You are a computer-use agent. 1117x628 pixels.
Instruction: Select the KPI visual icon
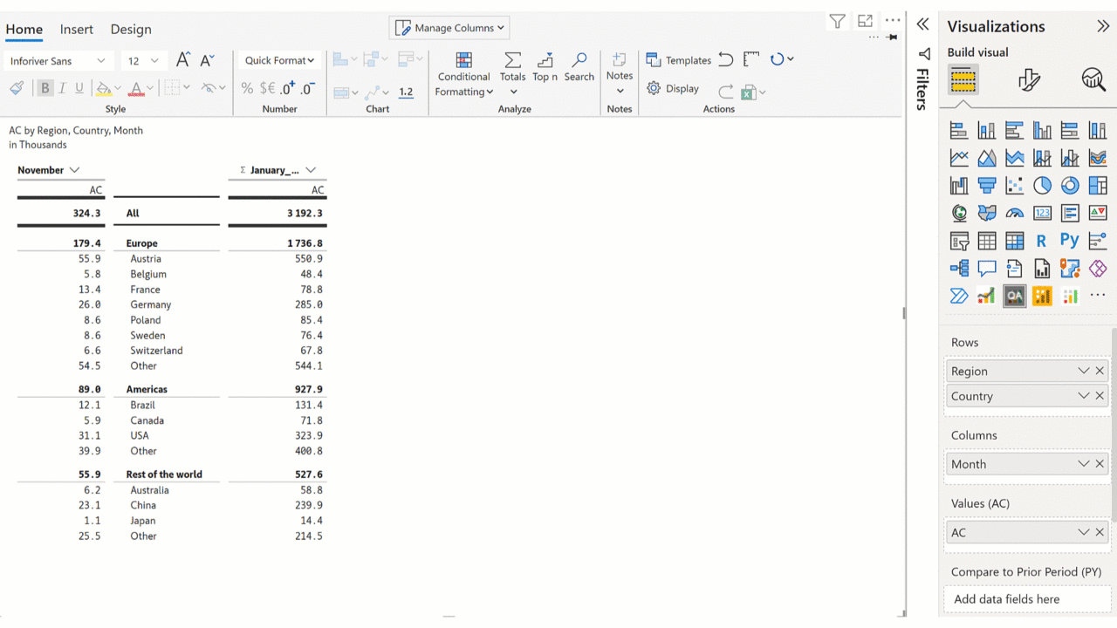pyautogui.click(x=1098, y=213)
